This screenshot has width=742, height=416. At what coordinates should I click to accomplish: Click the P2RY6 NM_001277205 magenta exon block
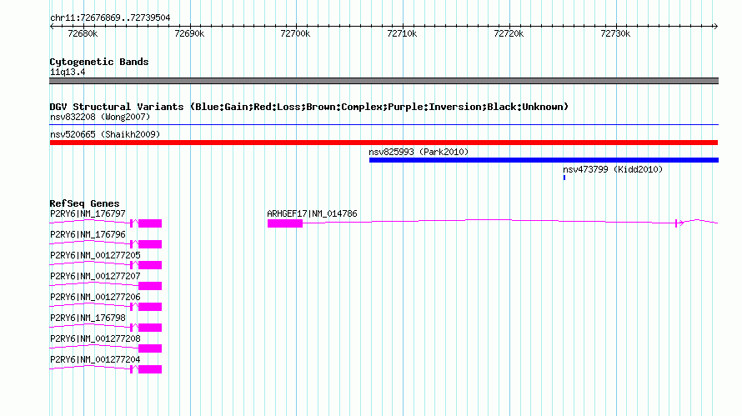point(150,265)
